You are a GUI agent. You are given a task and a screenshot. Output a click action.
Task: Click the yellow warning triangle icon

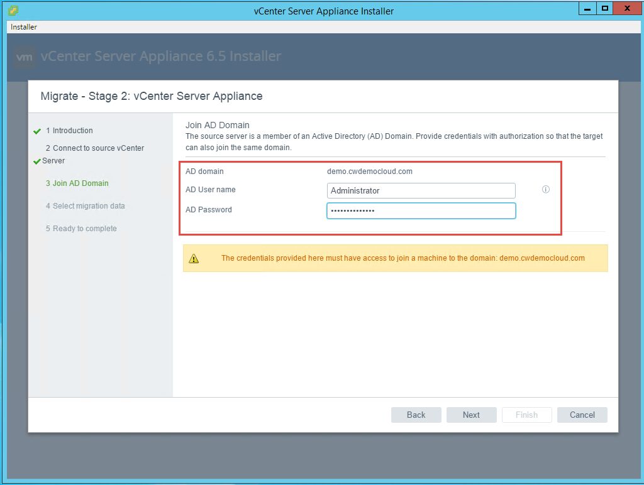[x=194, y=258]
